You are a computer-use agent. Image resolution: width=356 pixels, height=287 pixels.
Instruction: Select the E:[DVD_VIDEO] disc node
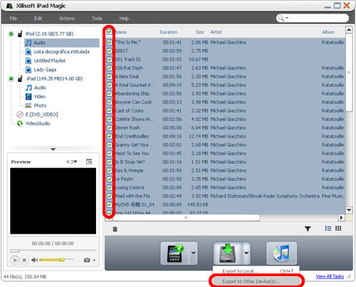click(x=38, y=115)
